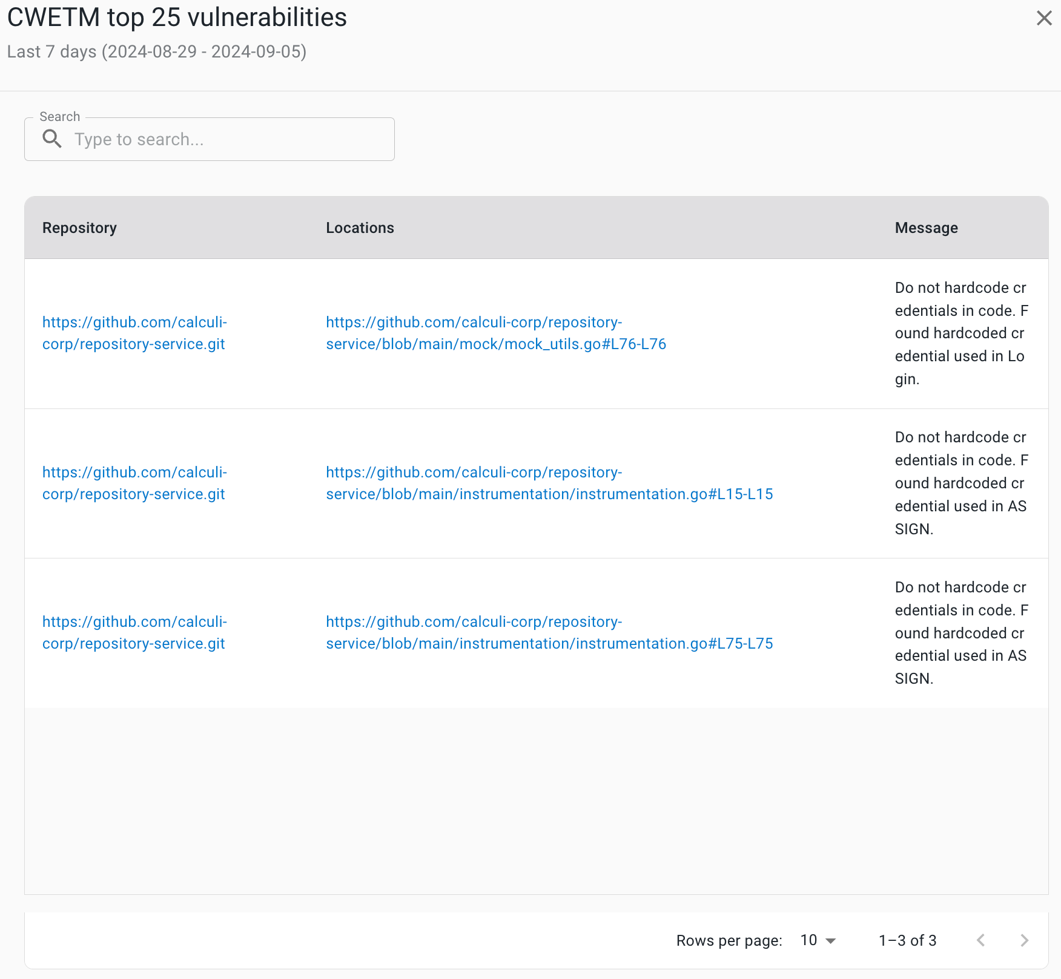This screenshot has width=1061, height=979.
Task: Select the message mentioning hardcoded credential in Login
Action: 960,333
